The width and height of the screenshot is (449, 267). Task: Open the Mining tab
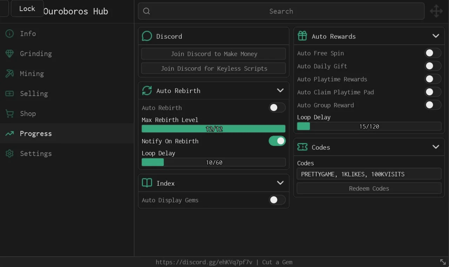click(67, 74)
